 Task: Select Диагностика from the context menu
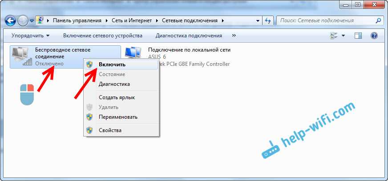point(114,84)
